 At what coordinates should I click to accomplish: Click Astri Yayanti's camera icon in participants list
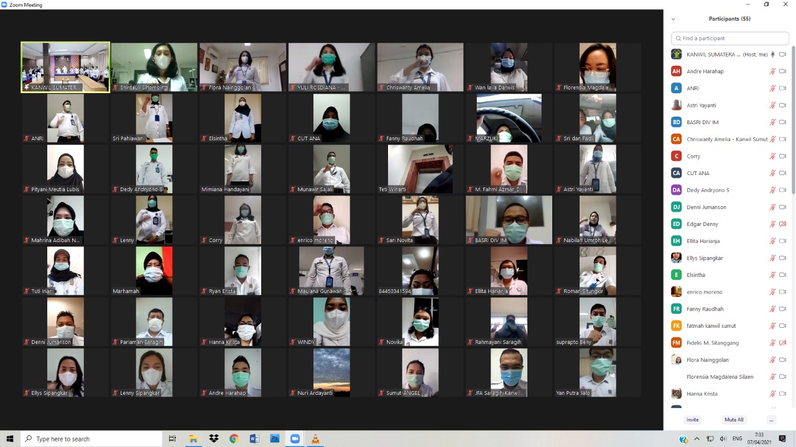point(783,105)
